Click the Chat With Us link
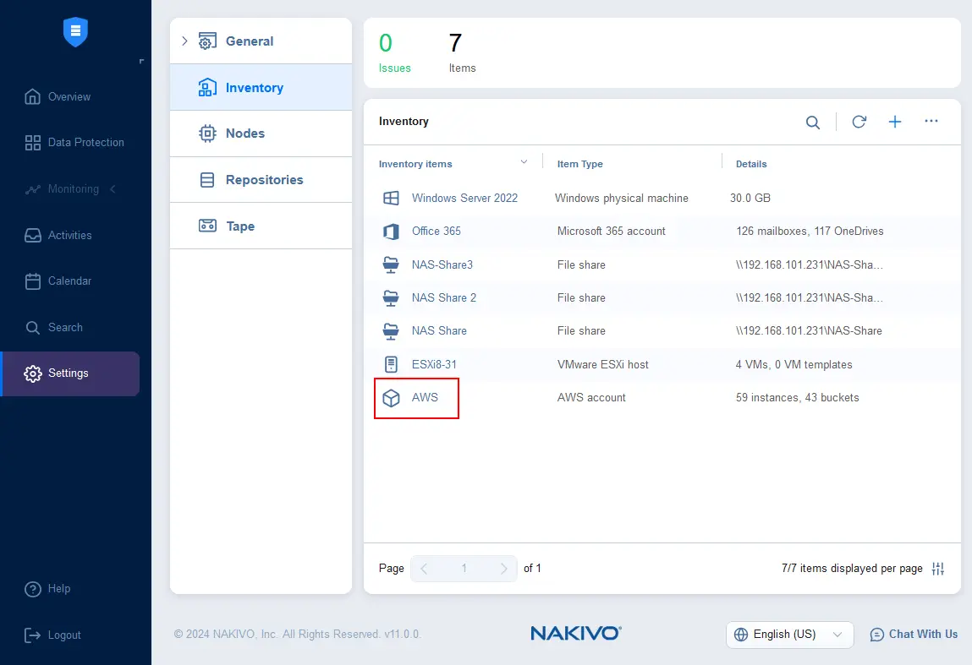 tap(914, 634)
